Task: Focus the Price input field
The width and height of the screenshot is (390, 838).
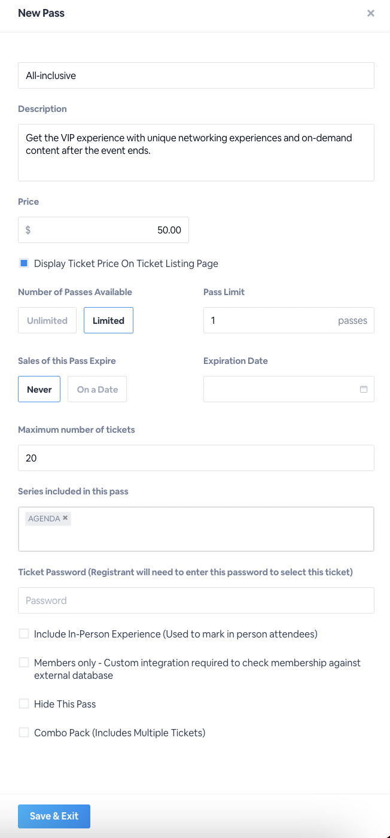Action: (x=108, y=230)
